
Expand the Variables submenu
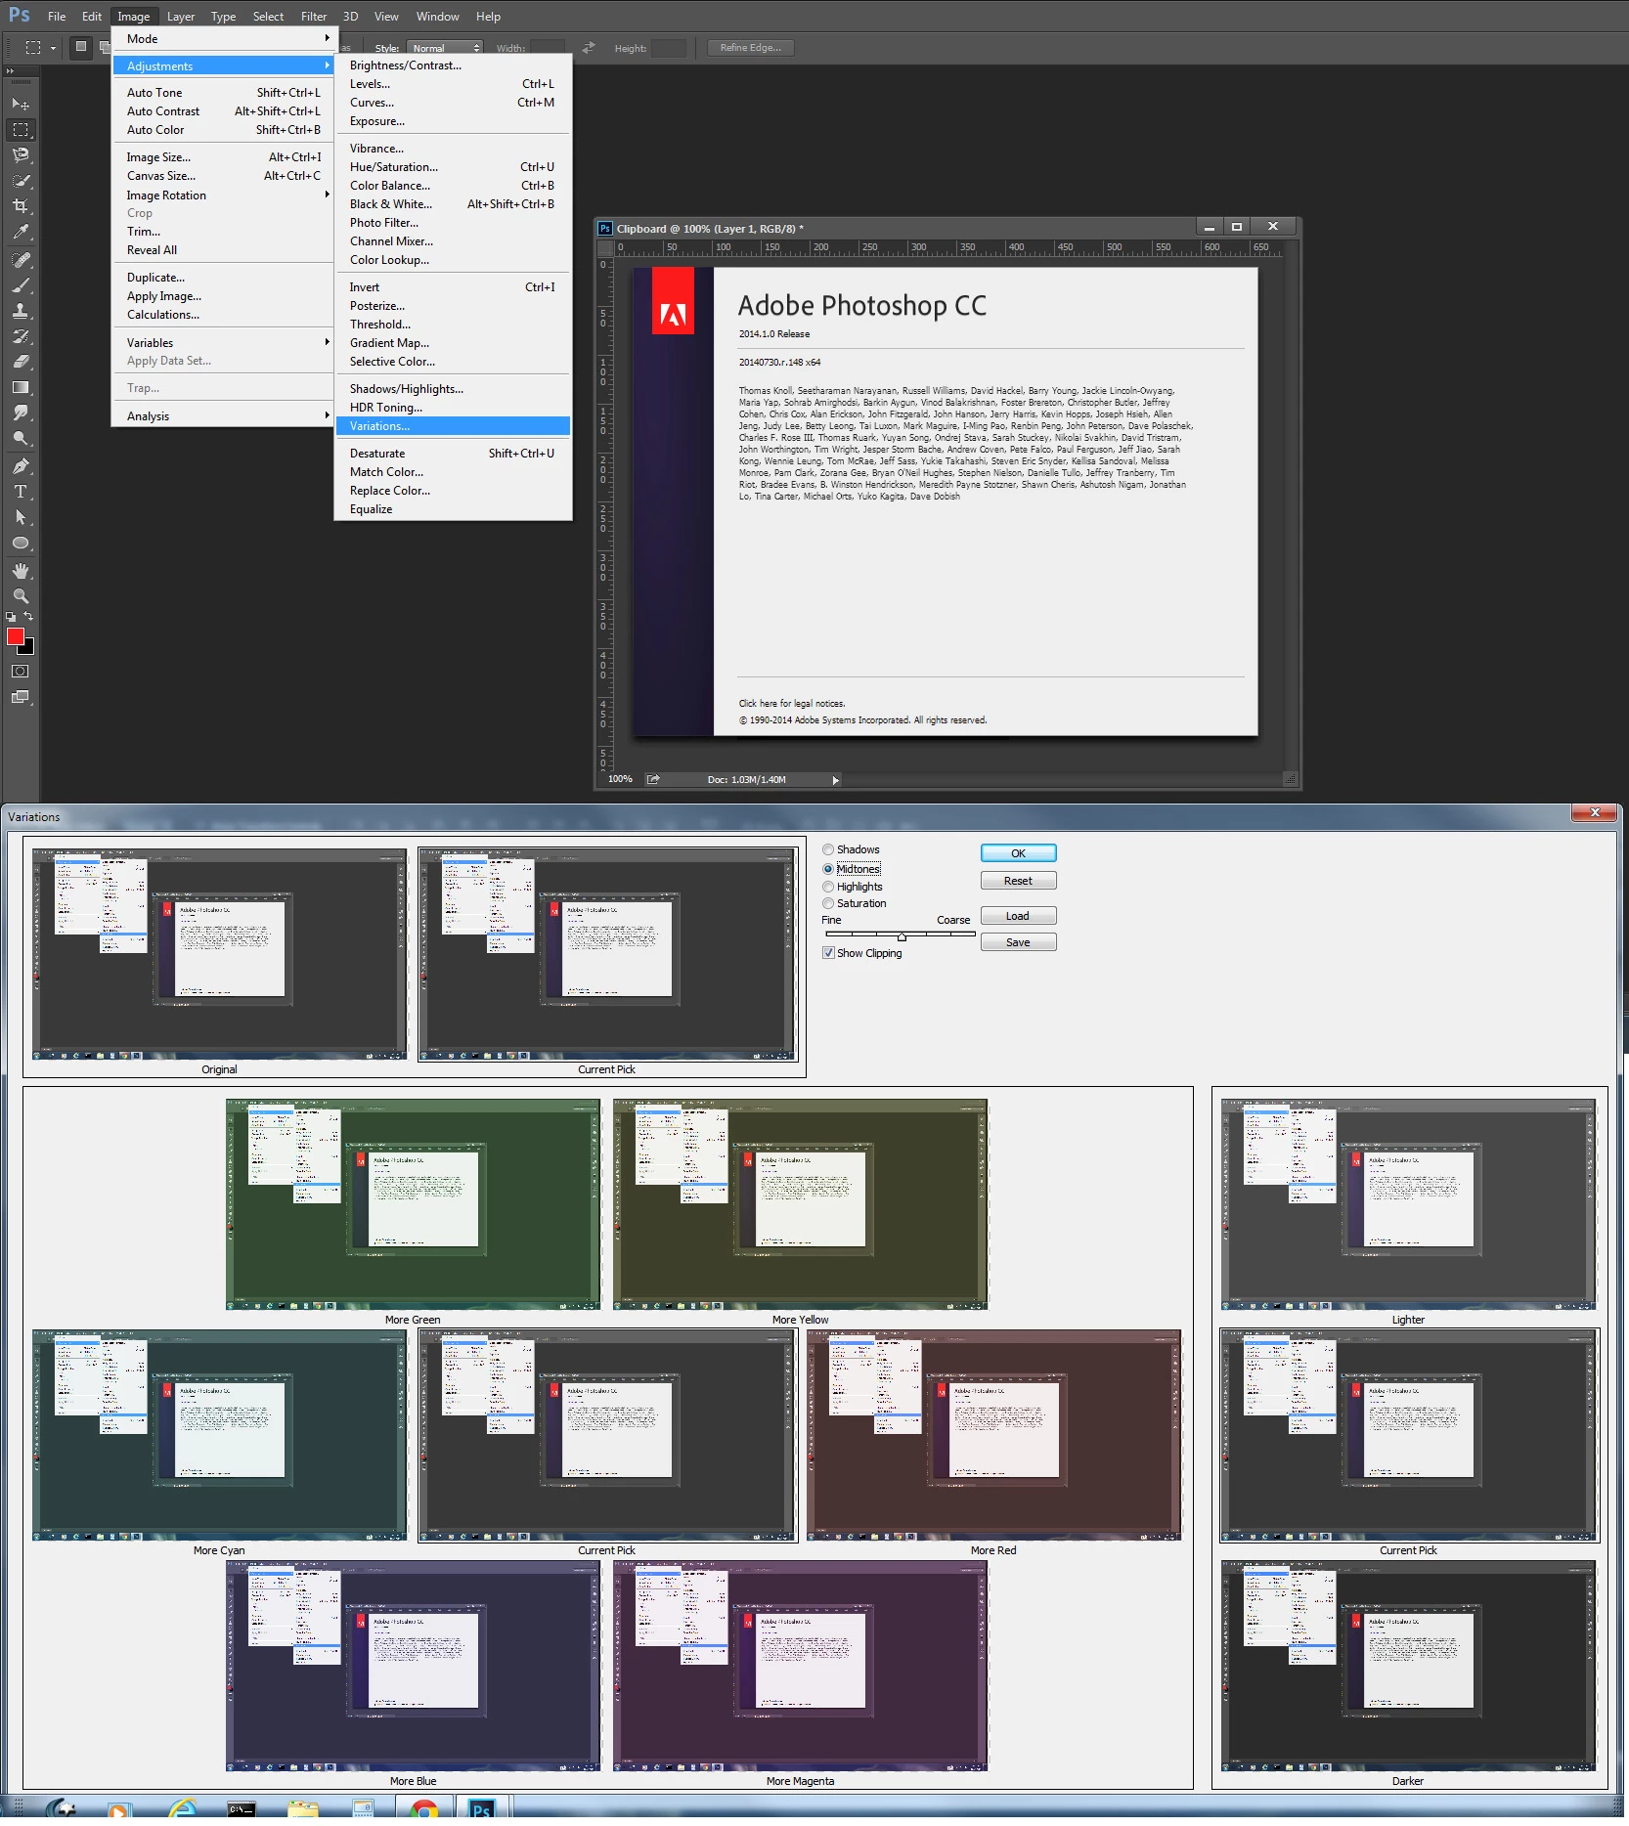click(224, 342)
